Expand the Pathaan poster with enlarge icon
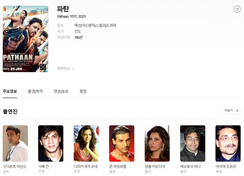The height and width of the screenshot is (176, 244). click(x=43, y=67)
